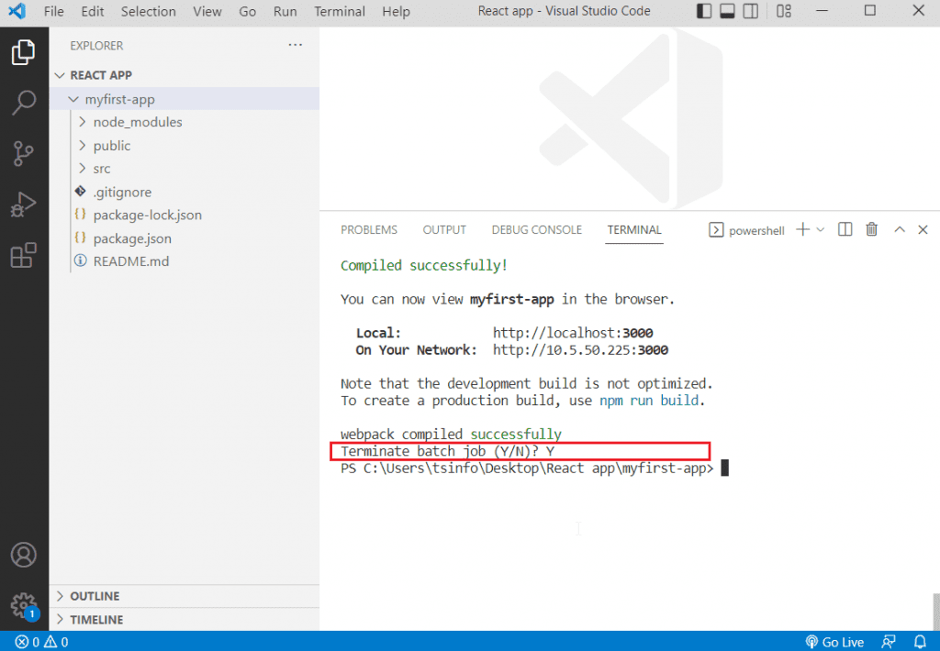Open the Search view in activity bar
This screenshot has width=940, height=651.
point(23,103)
